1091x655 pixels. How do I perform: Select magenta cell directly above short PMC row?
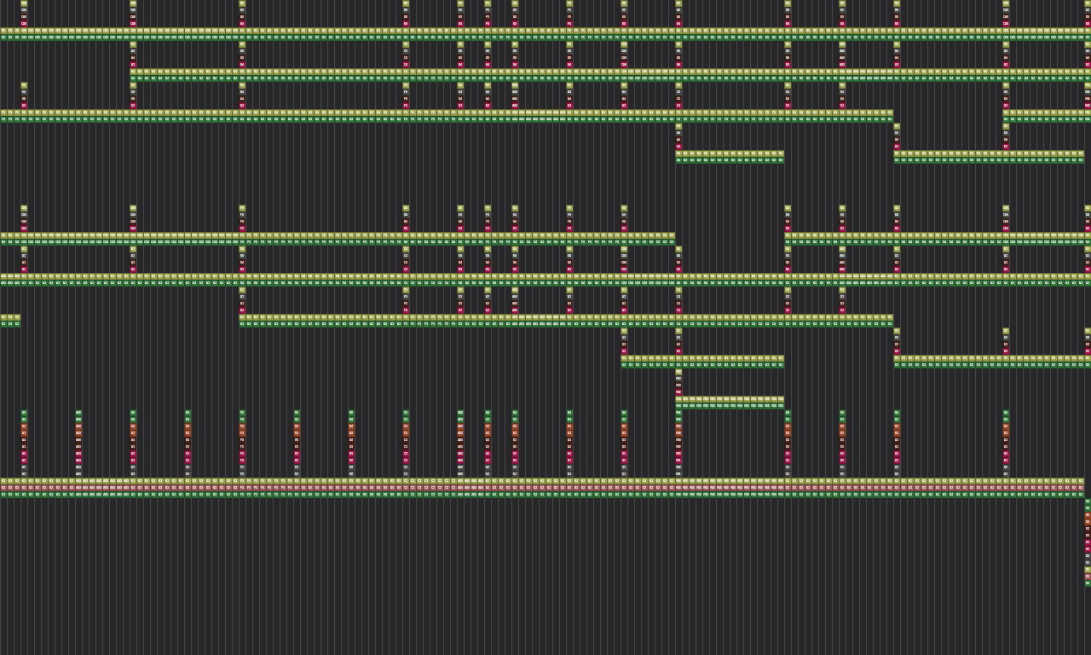click(x=678, y=392)
